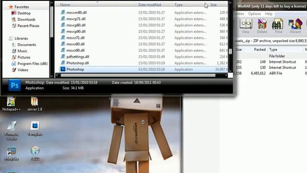Click the file list vertical scrollbar thumb
Screen dimensions: 307x173
[230, 51]
